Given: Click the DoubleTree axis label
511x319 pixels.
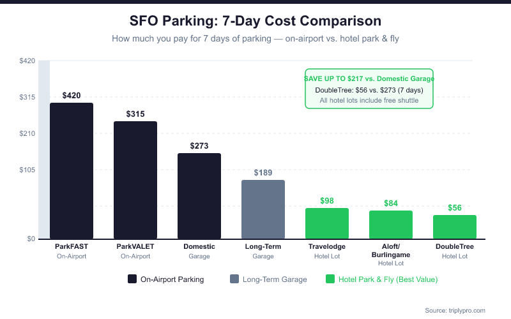Looking at the screenshot, I should point(455,246).
